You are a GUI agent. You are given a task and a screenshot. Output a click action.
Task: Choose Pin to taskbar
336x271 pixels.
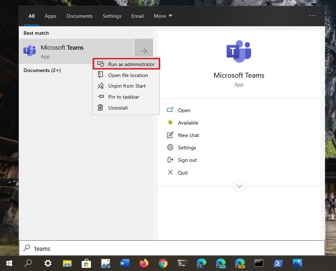pos(124,96)
